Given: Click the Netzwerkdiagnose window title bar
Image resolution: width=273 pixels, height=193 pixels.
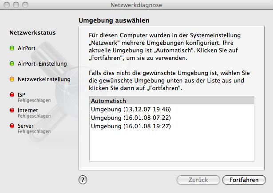Looking at the screenshot, I should pos(136,5).
